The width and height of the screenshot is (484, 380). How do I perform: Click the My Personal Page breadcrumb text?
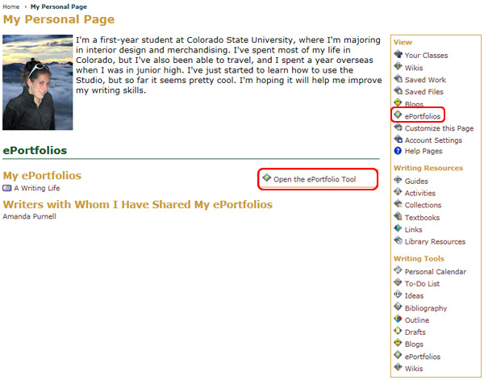tap(59, 6)
